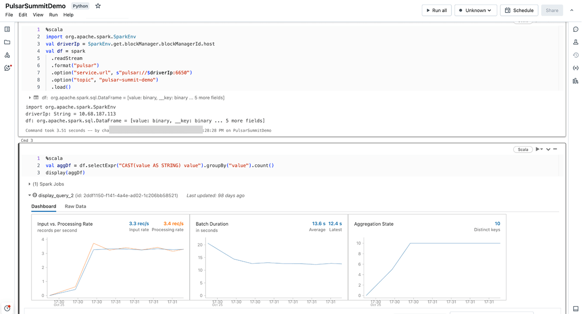Click the PulsarSummitDemo notebook title
Viewport: 582px width, 314px height.
[x=35, y=6]
